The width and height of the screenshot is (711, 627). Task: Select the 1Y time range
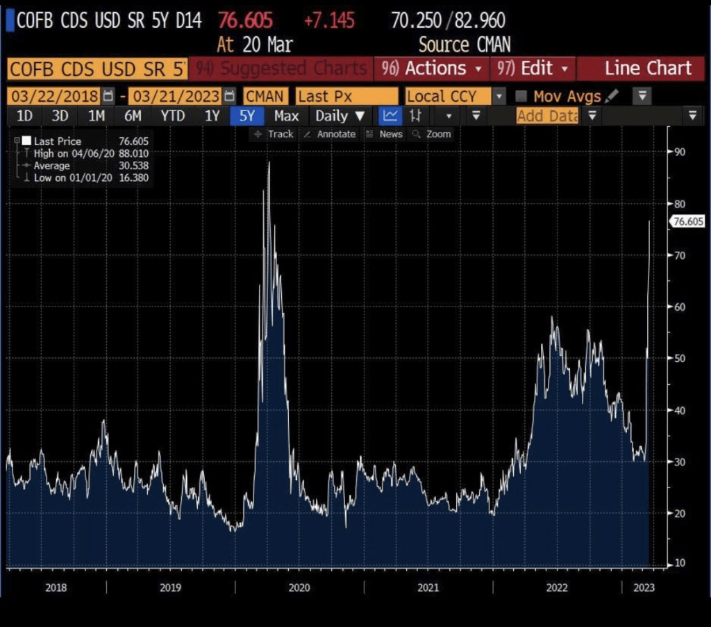212,116
